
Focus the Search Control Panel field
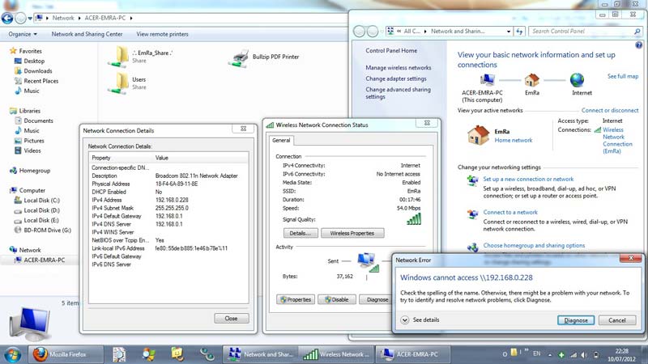[x=582, y=32]
